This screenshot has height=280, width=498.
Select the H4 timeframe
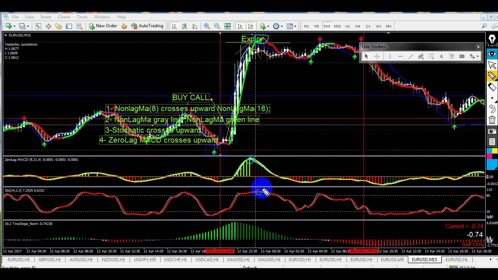coord(358,26)
